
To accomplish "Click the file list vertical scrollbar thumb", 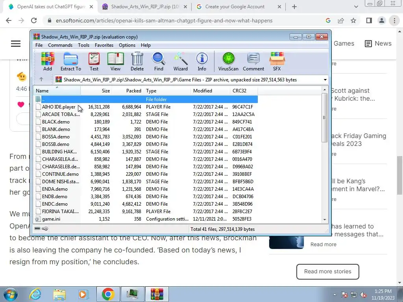I will tap(324, 117).
